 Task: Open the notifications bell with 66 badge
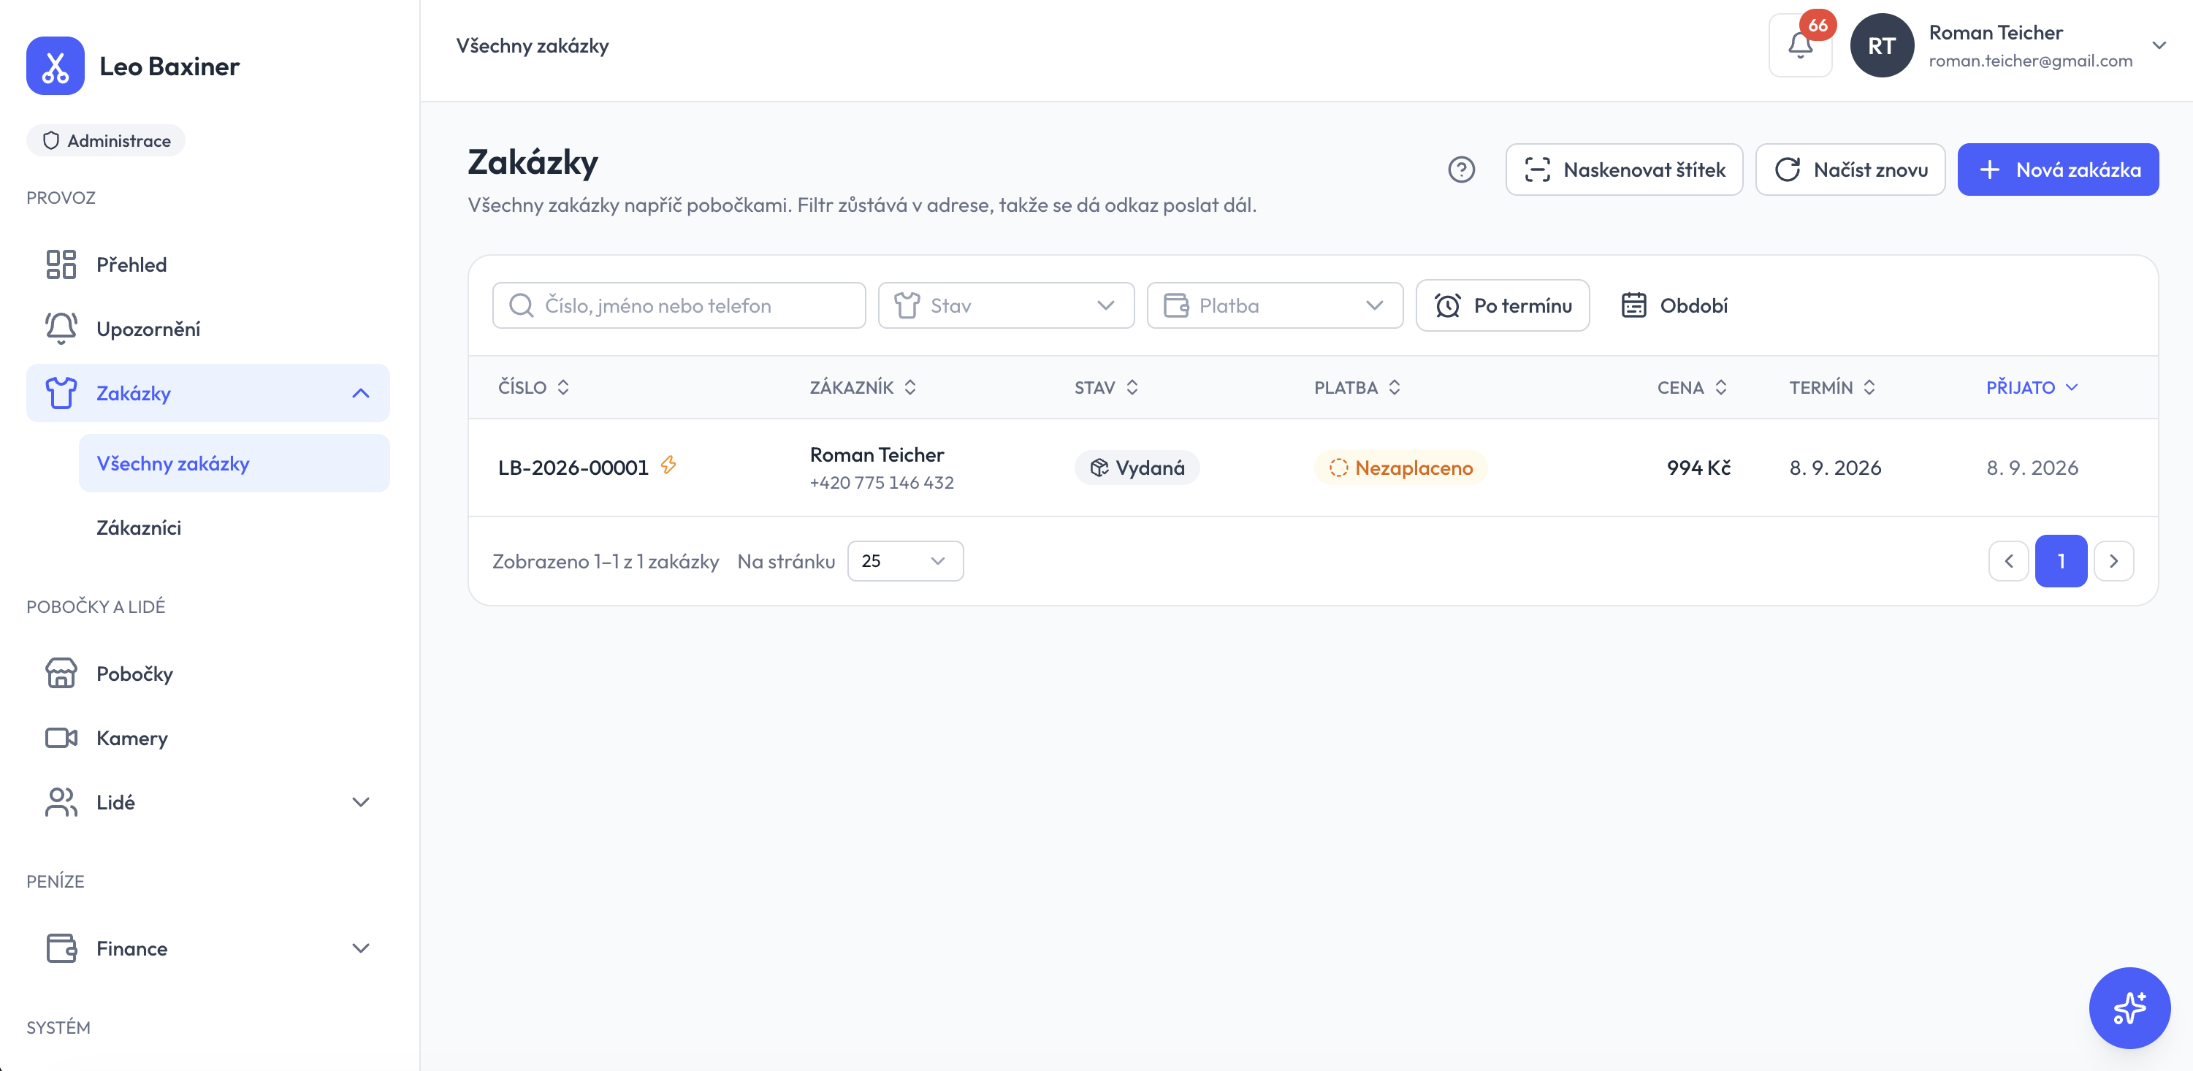tap(1800, 45)
